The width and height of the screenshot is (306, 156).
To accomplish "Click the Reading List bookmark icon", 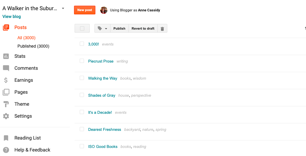I will point(6,138).
